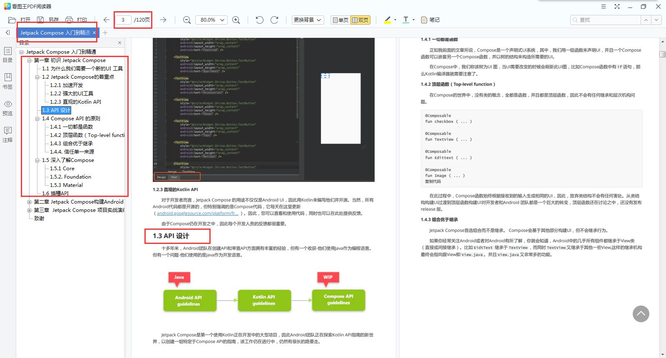
Task: Click the vertical scrollbar thumb
Action: (x=663, y=54)
